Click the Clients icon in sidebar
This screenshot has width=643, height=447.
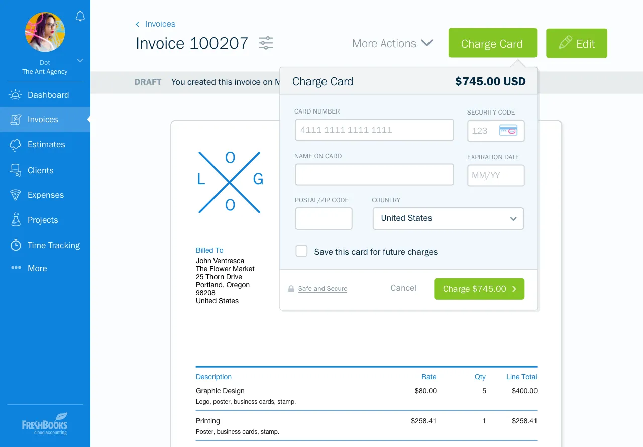pyautogui.click(x=16, y=170)
